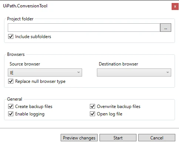Expand the Destination browser dropdown
This screenshot has width=179, height=145.
pos(134,72)
